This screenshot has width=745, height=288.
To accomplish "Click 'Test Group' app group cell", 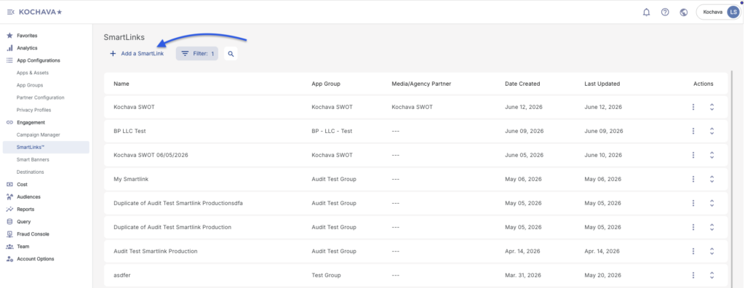I will 326,275.
